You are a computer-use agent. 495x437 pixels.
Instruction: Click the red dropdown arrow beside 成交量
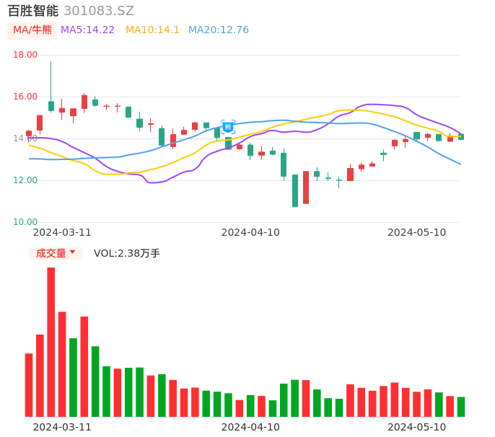(x=72, y=252)
